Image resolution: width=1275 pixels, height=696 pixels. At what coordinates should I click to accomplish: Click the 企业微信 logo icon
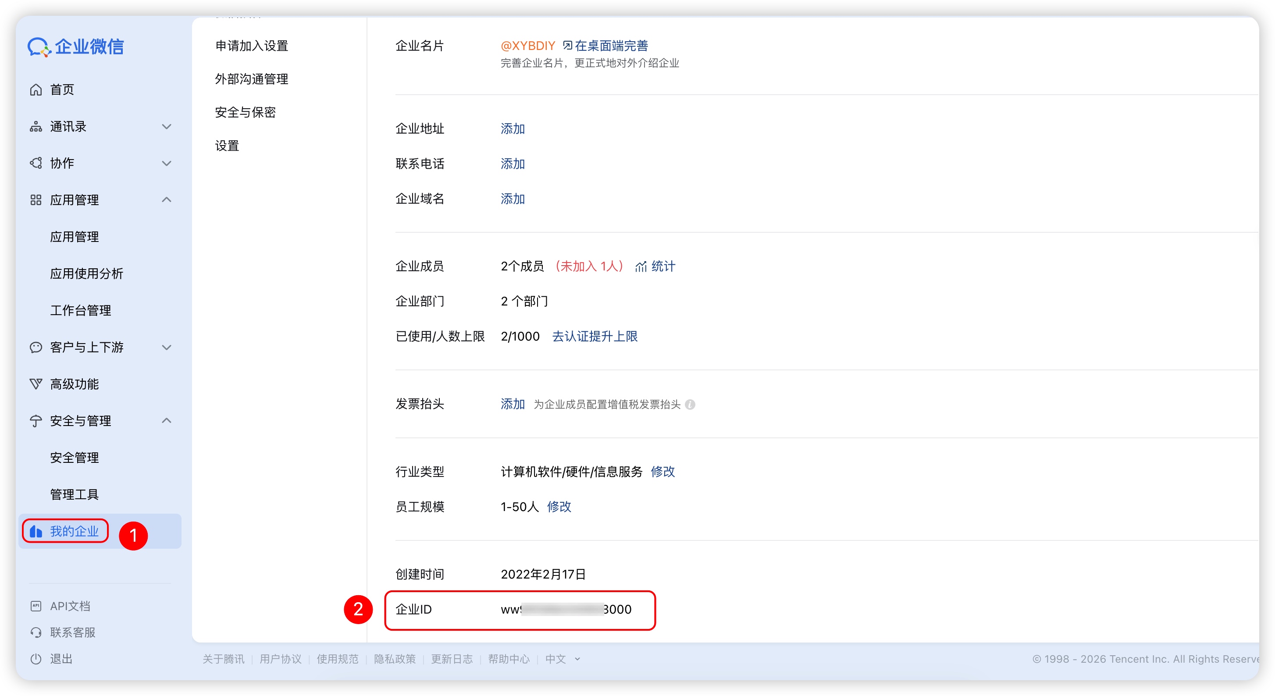(39, 47)
